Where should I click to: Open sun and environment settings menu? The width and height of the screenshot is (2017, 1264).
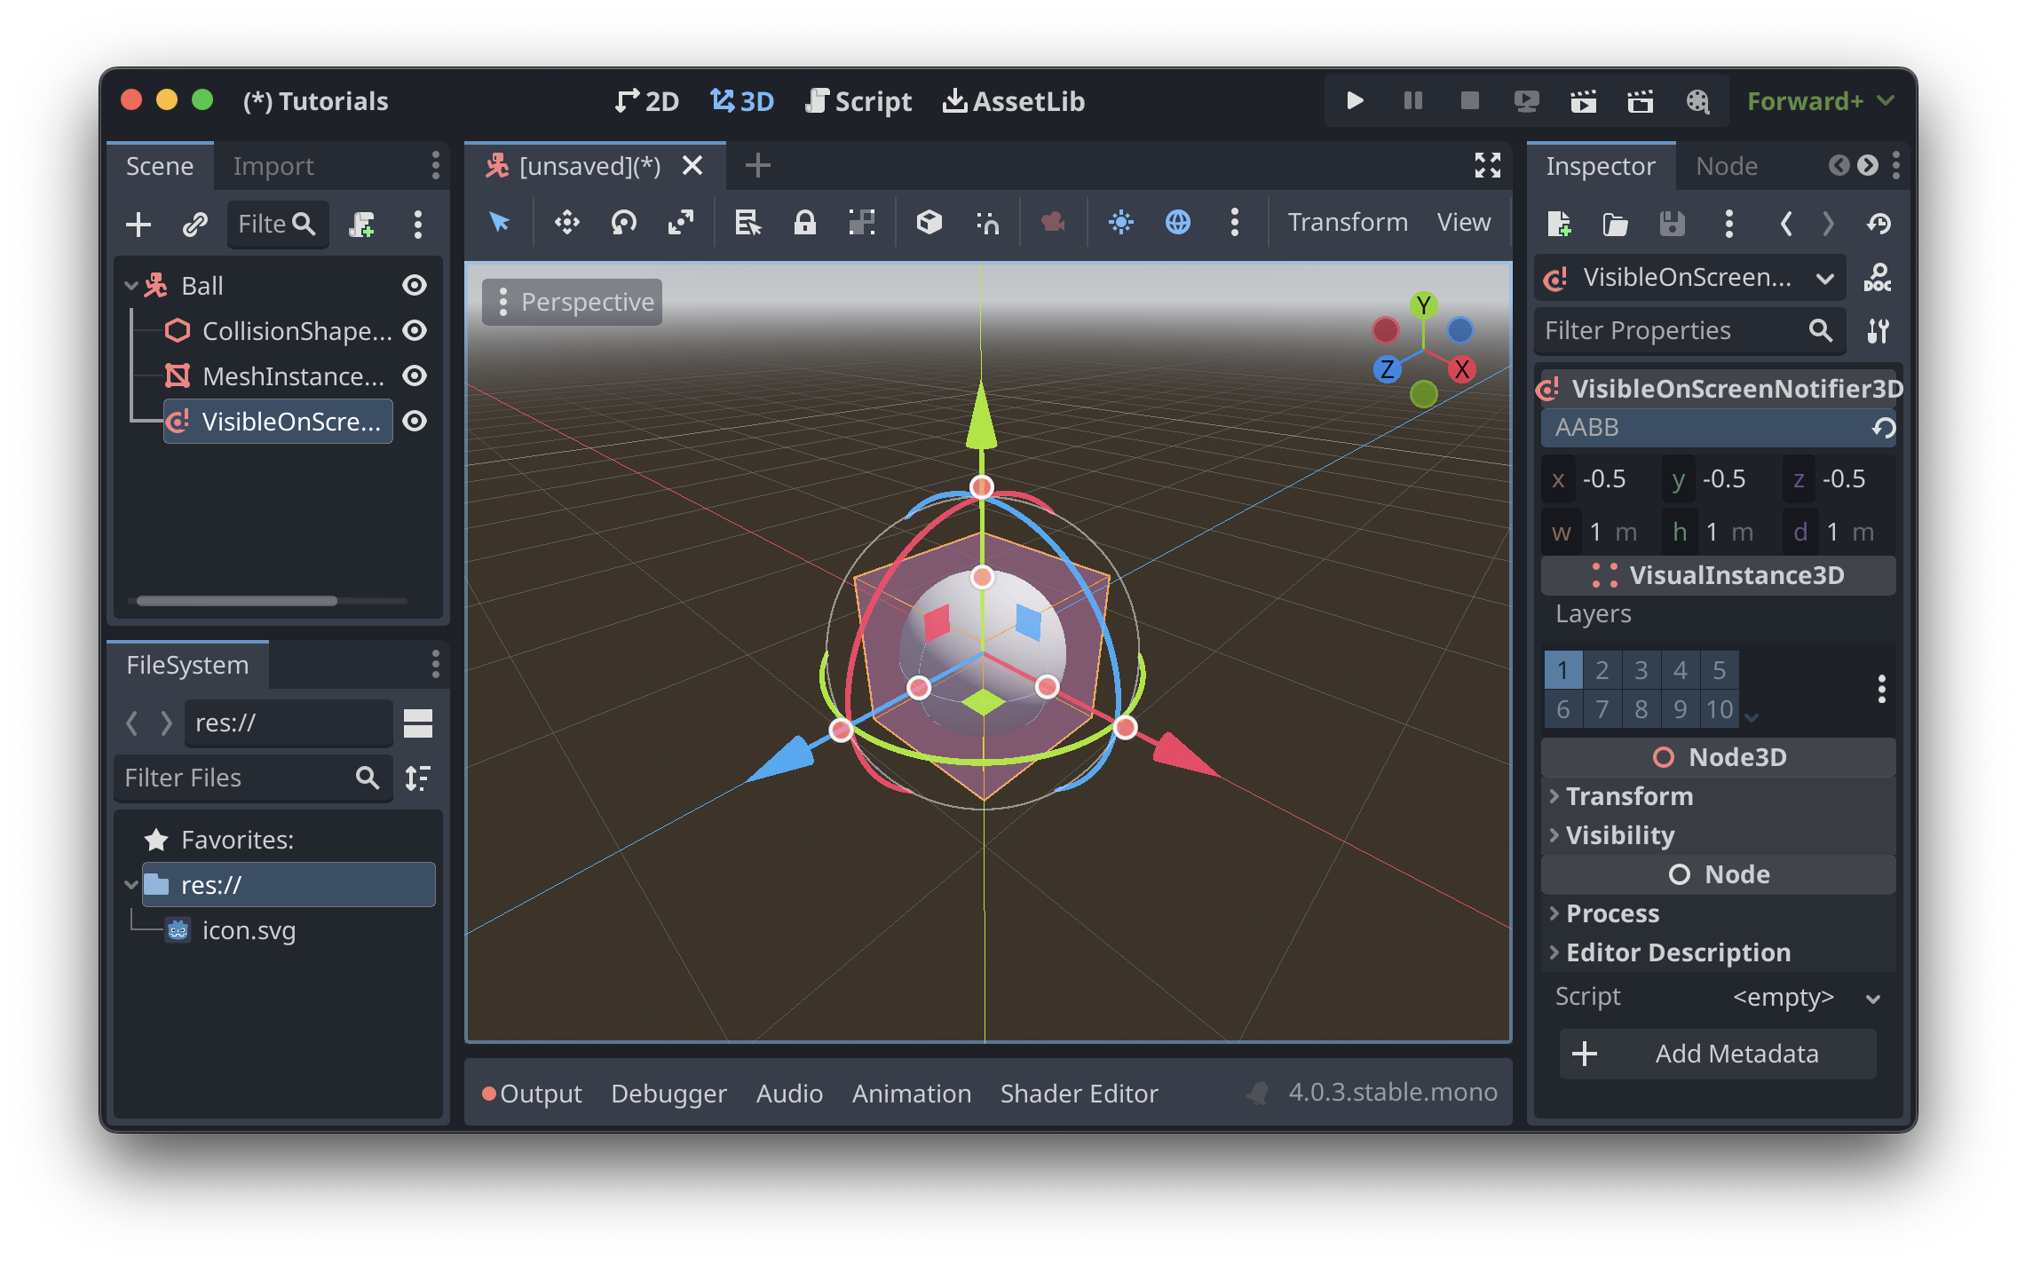1235,222
